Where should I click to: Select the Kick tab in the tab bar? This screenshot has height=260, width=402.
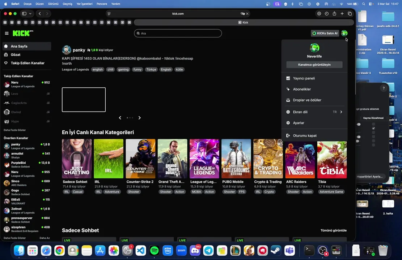coord(244,22)
